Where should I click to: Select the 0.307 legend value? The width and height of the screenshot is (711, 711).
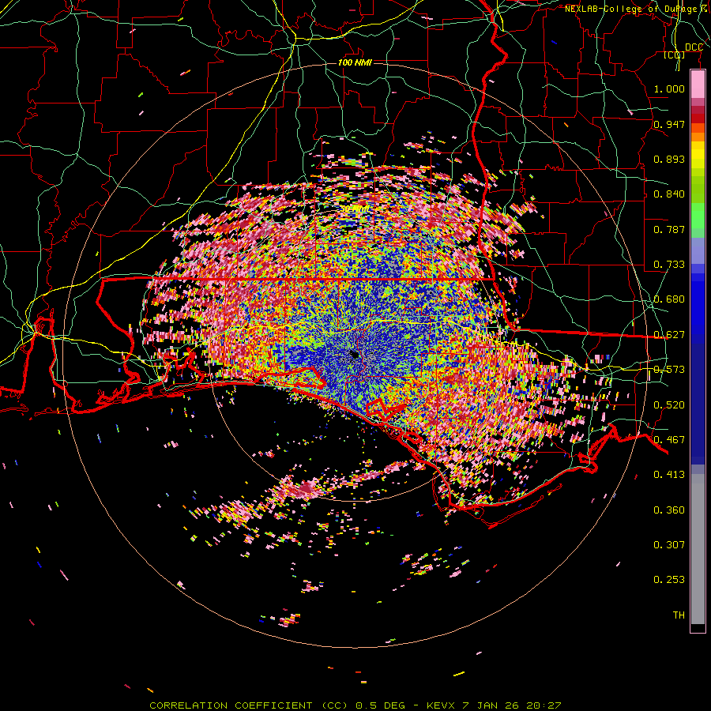pyautogui.click(x=669, y=545)
